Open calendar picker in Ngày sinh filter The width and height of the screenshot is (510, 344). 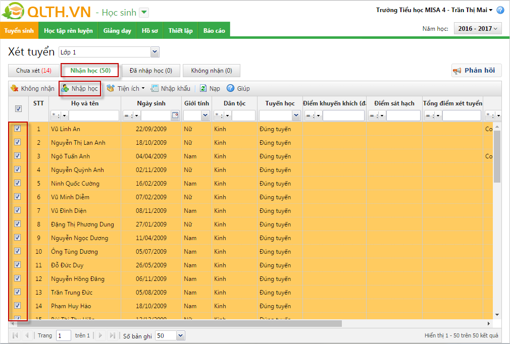coord(175,116)
